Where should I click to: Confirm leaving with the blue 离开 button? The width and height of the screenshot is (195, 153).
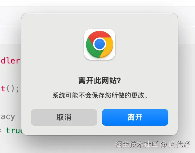pyautogui.click(x=135, y=117)
